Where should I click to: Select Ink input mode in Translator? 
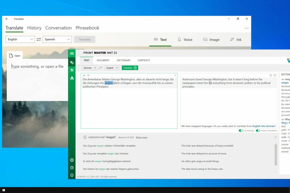(x=236, y=40)
